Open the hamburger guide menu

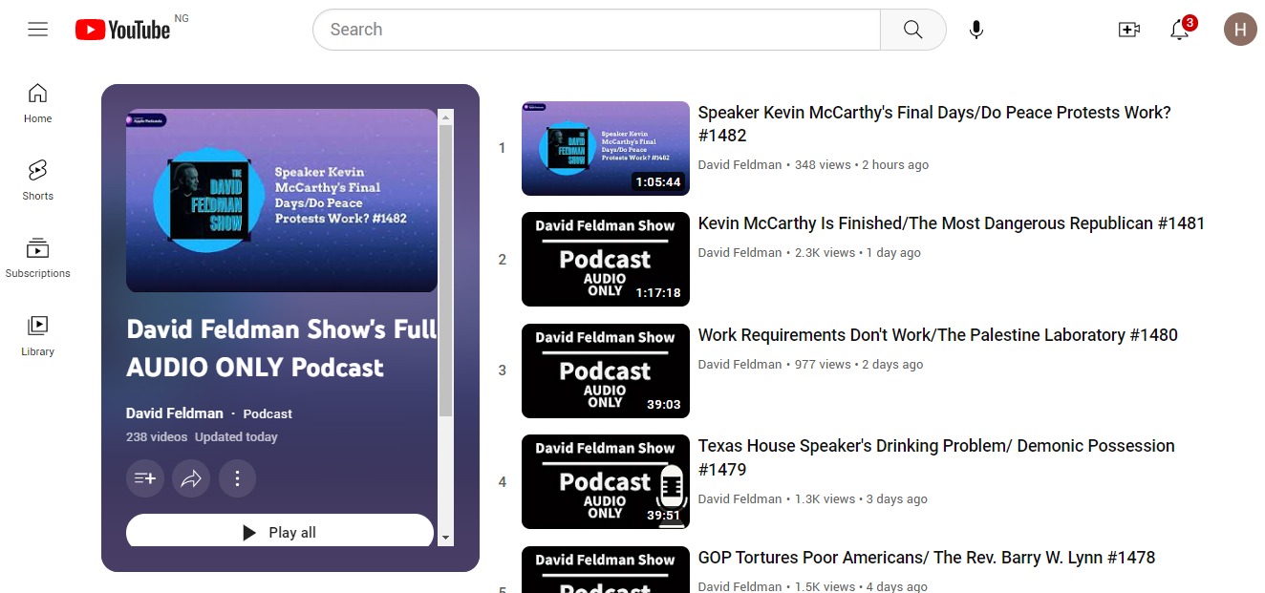coord(37,30)
